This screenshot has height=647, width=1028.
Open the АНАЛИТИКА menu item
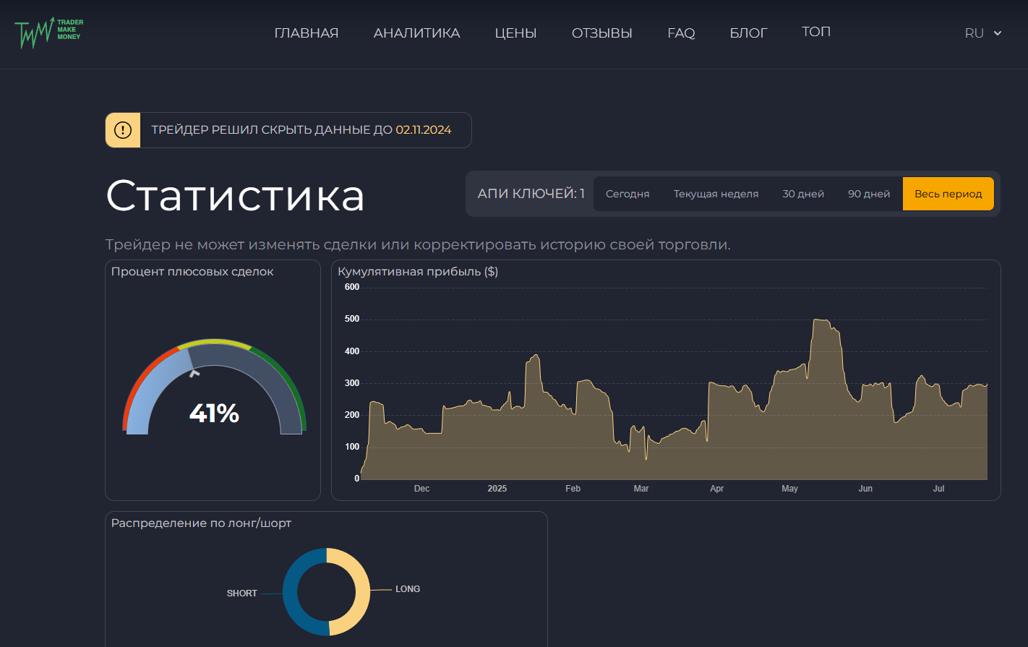[416, 33]
